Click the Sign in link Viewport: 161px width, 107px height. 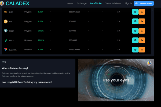128,3
